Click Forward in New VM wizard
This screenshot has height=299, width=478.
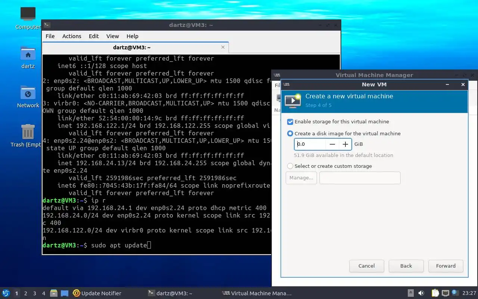446,266
